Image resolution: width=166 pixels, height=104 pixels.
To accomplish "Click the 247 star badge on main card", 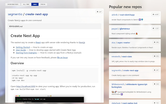I will click(x=99, y=12).
